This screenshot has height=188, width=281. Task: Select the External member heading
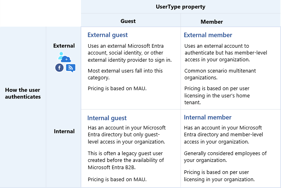(208, 35)
